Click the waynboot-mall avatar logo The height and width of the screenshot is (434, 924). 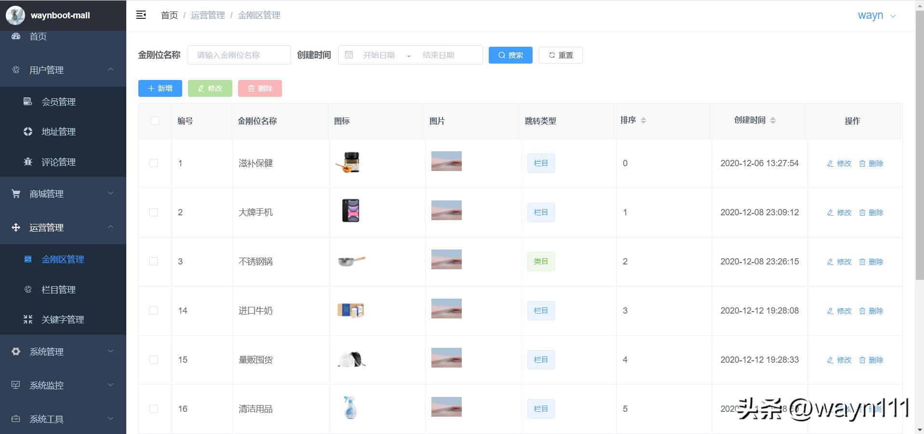point(15,15)
